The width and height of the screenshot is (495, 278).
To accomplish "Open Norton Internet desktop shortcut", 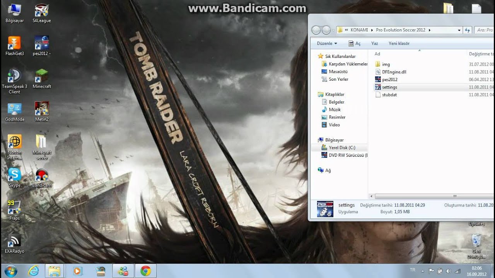I will [15, 147].
